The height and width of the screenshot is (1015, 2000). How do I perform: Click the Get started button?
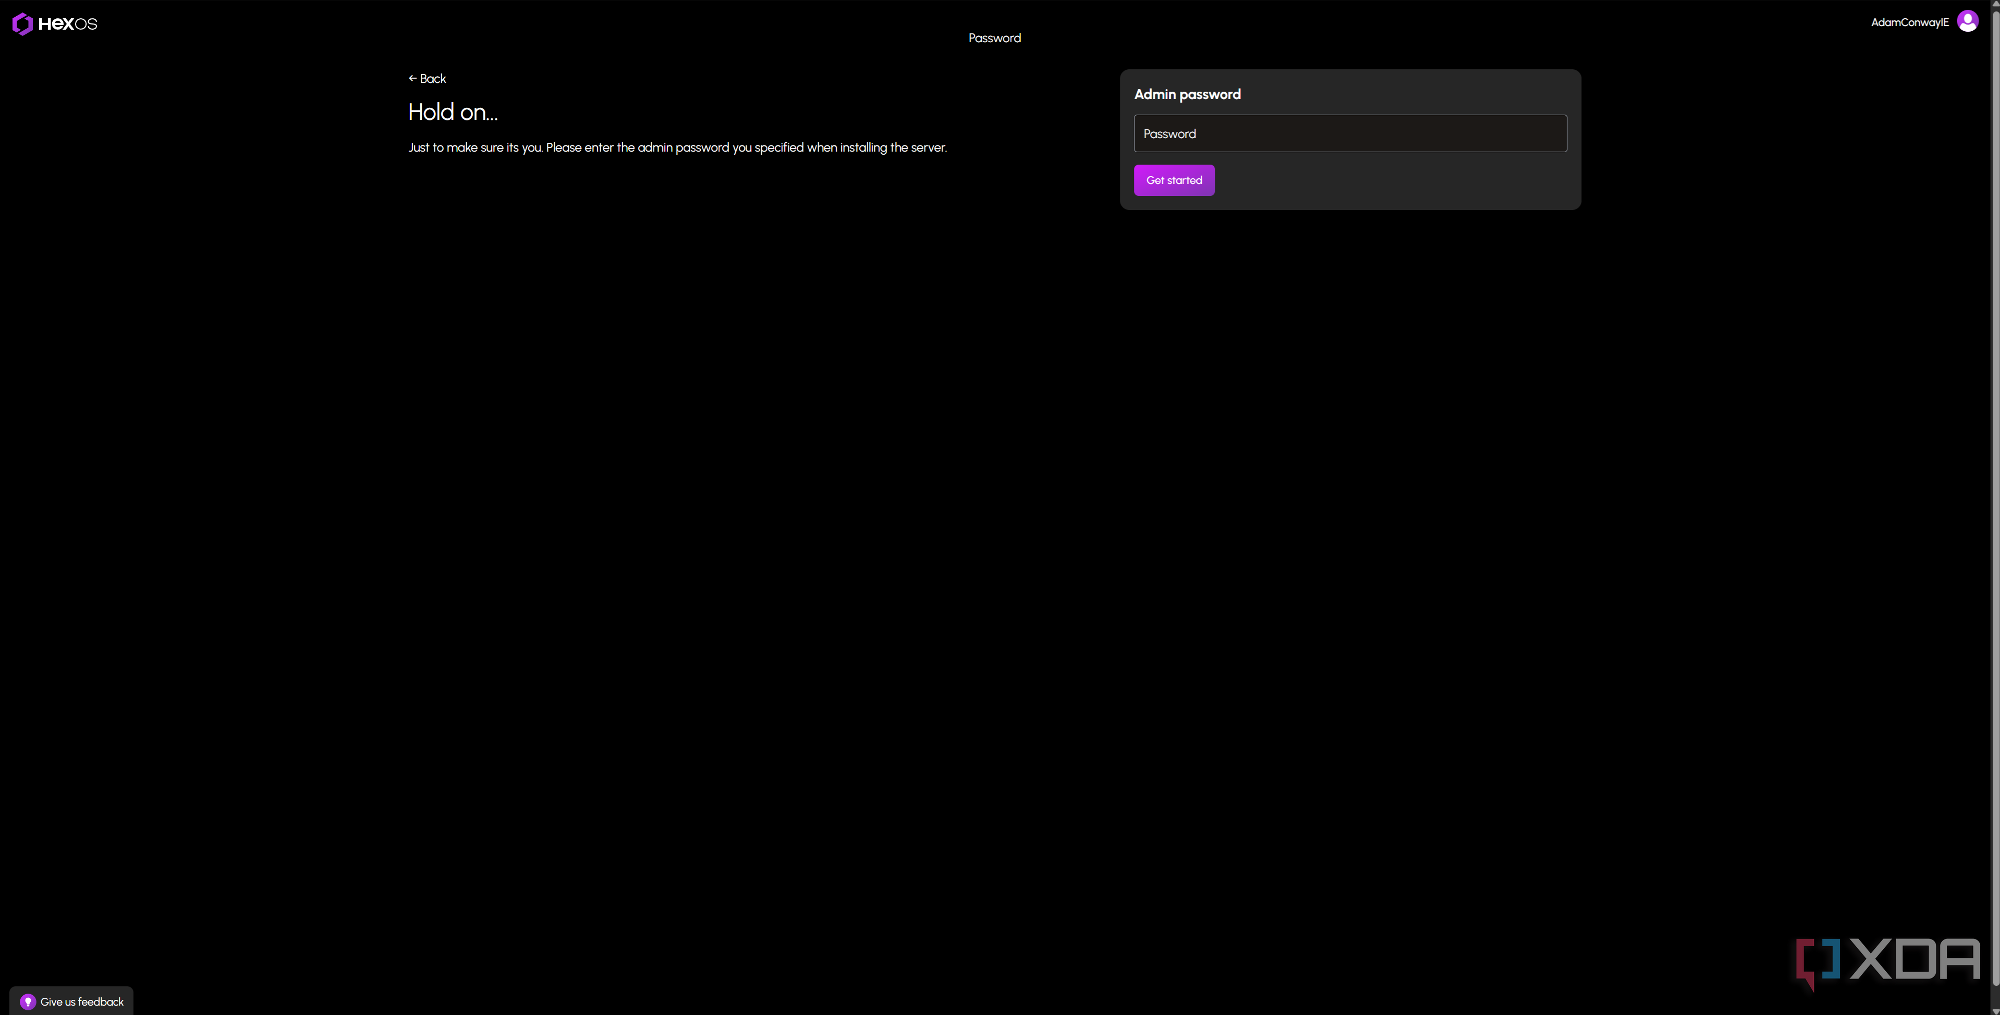click(1174, 180)
